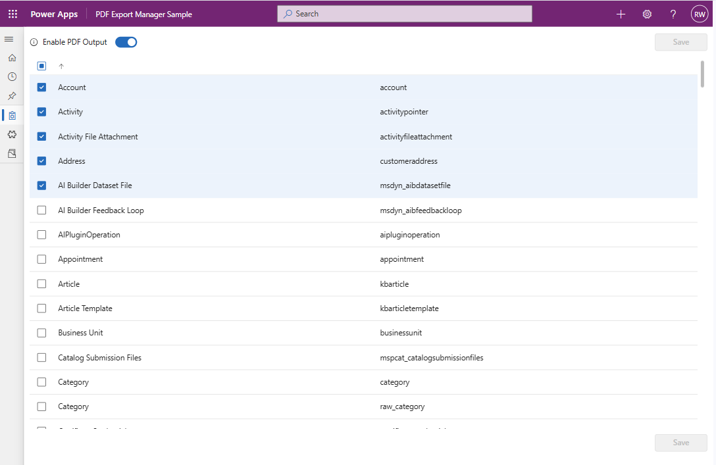The image size is (716, 465).
Task: Click the kbarticletemplate cell
Action: coord(409,308)
